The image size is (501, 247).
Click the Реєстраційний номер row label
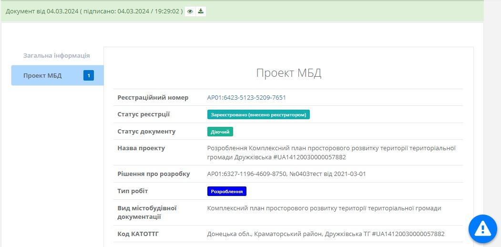[153, 98]
